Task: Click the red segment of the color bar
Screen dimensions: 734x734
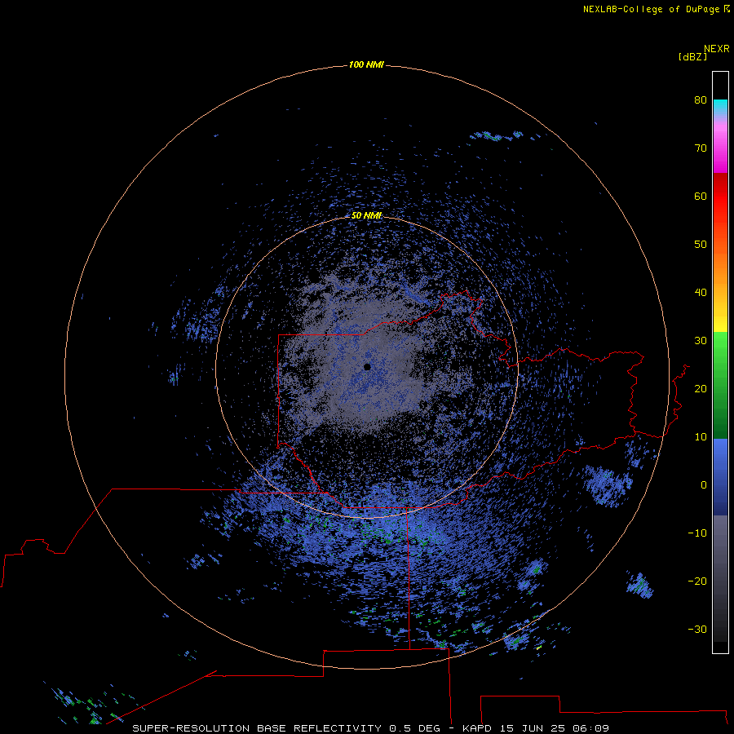Action: 720,197
